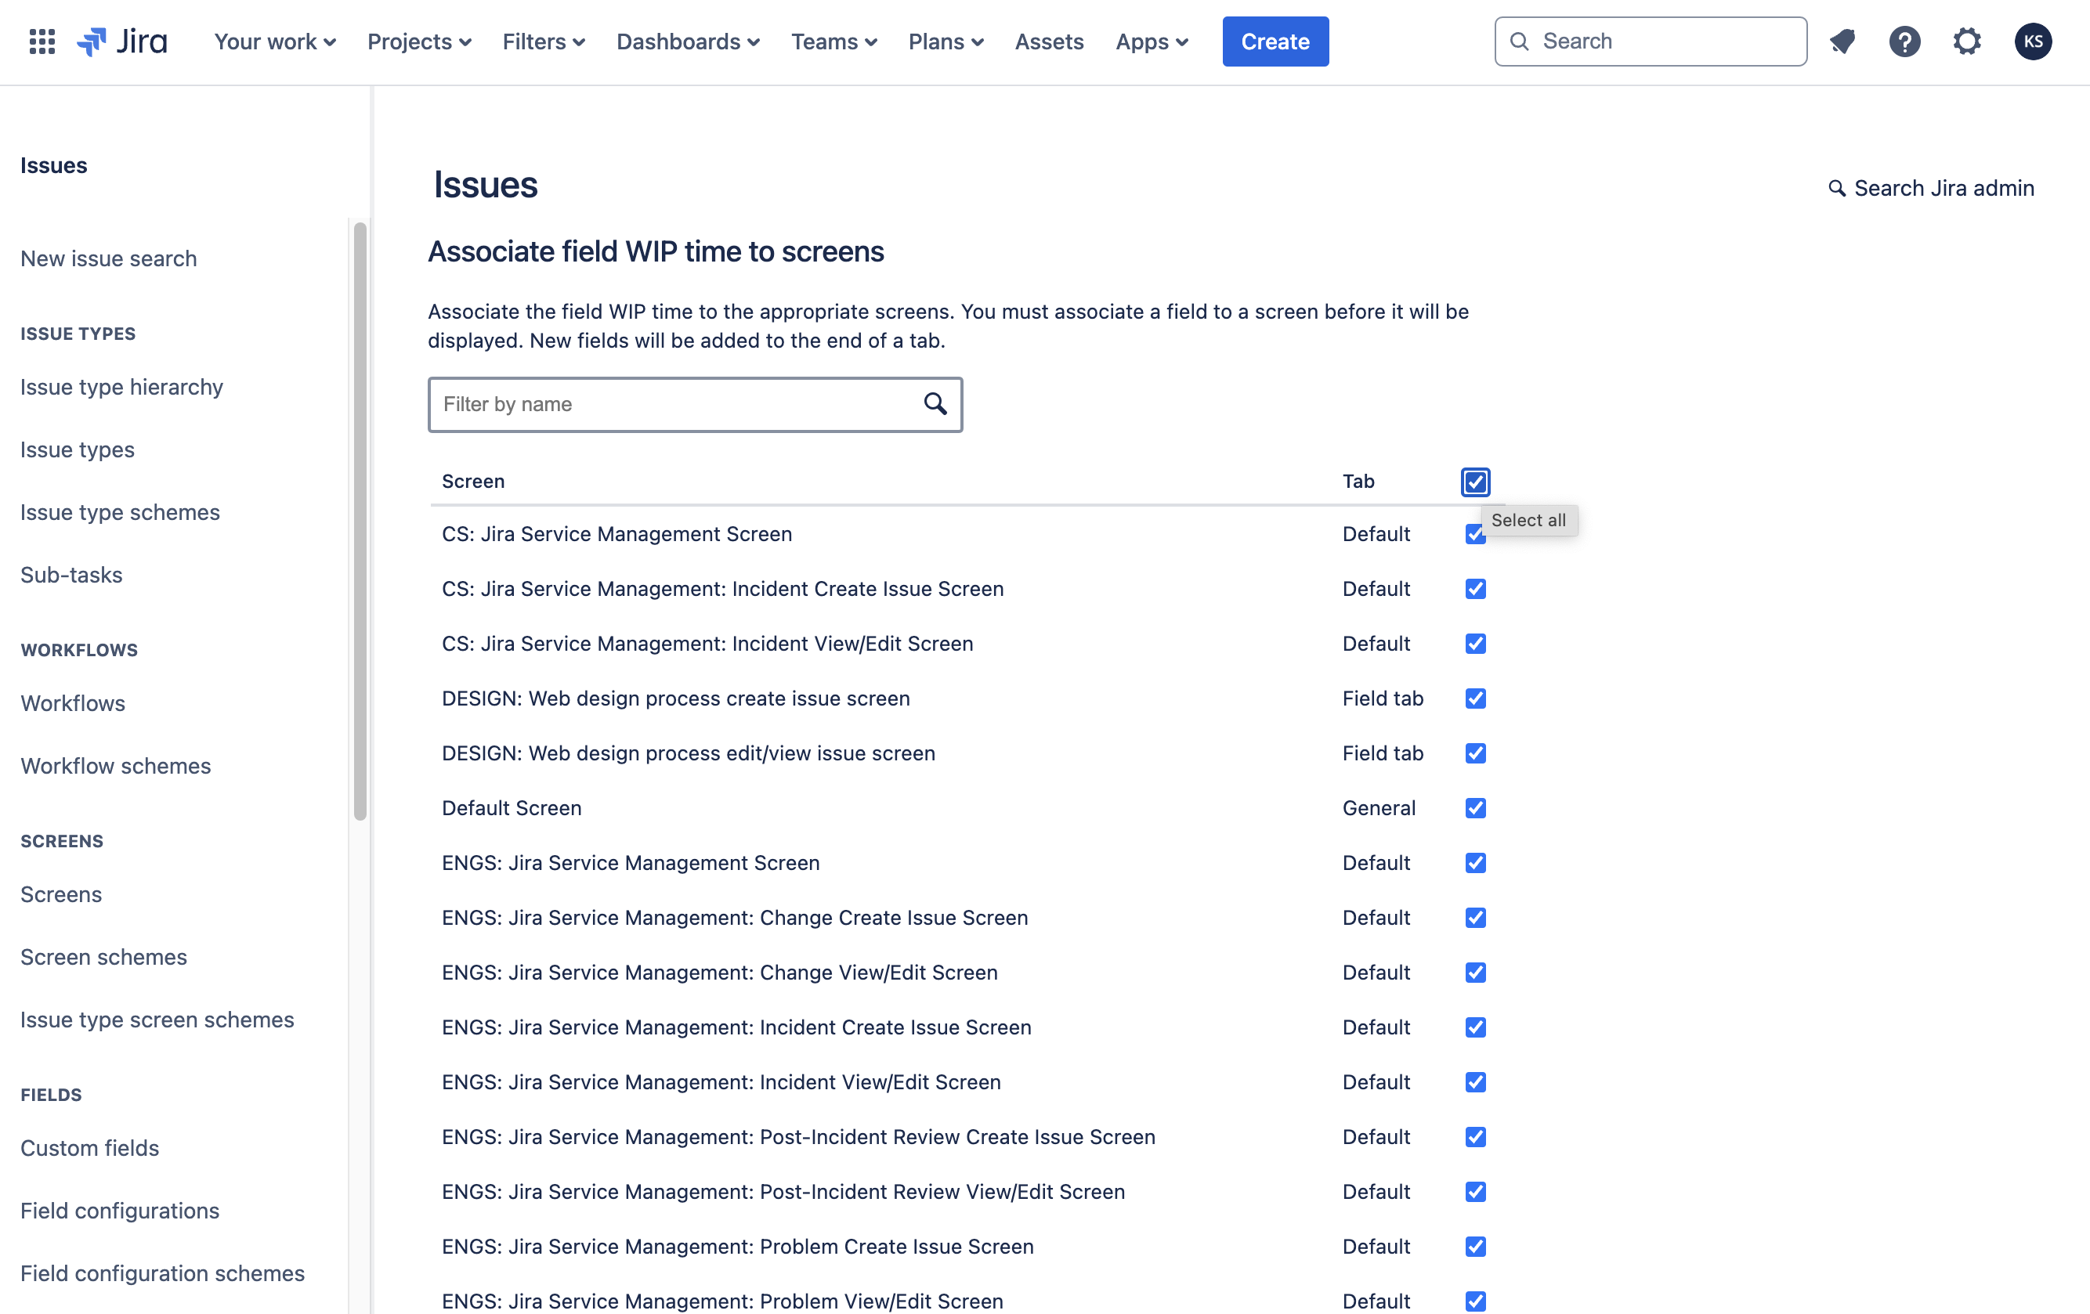Click Search Jira admin magnifier link
The width and height of the screenshot is (2090, 1314).
1931,189
